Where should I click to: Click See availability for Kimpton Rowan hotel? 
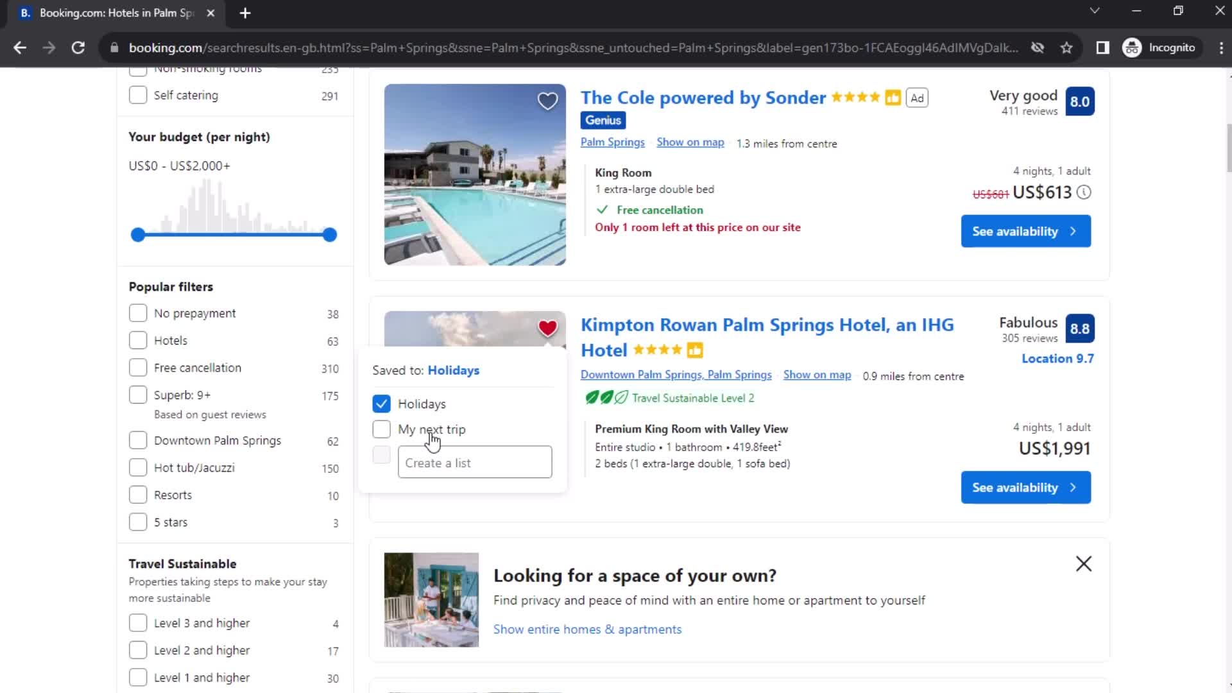(x=1025, y=488)
